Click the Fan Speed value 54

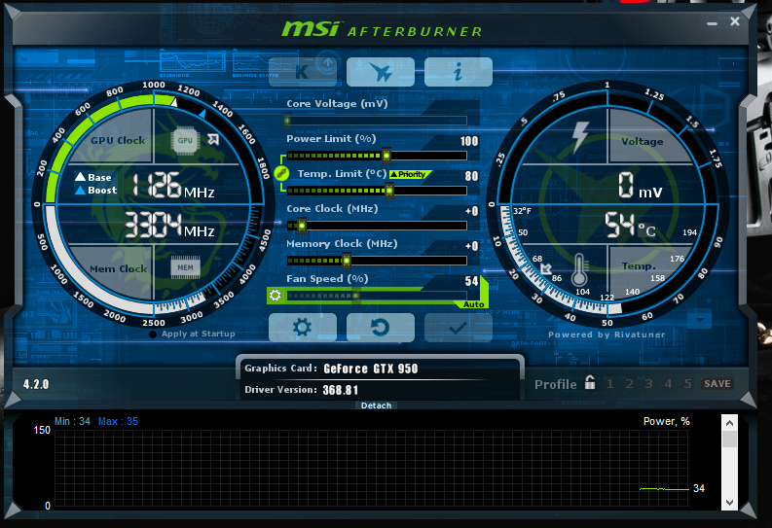[x=471, y=281]
